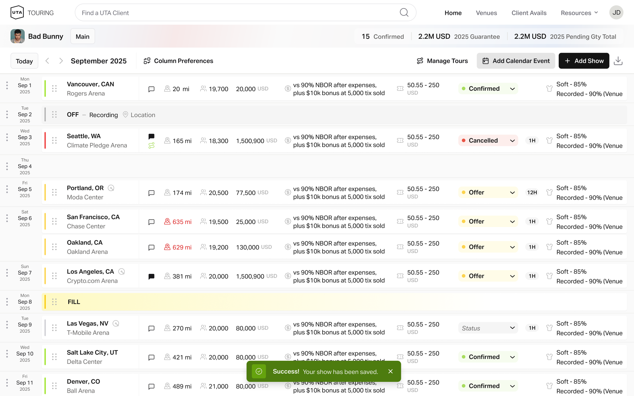The image size is (634, 396).
Task: Open Offer status dropdown for Portland
Action: coord(488,193)
